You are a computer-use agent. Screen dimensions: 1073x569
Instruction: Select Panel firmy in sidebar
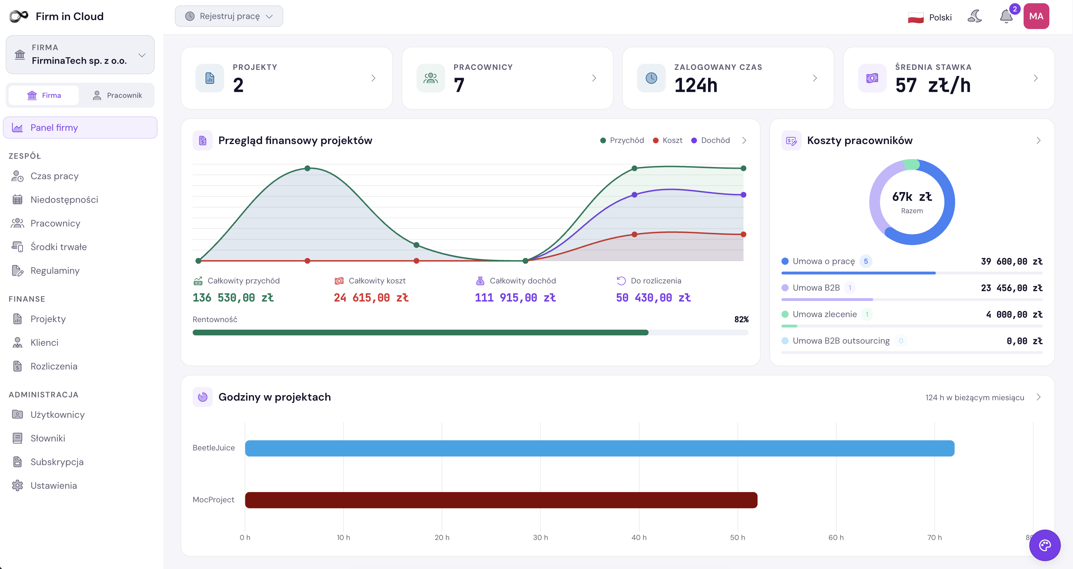pyautogui.click(x=80, y=128)
